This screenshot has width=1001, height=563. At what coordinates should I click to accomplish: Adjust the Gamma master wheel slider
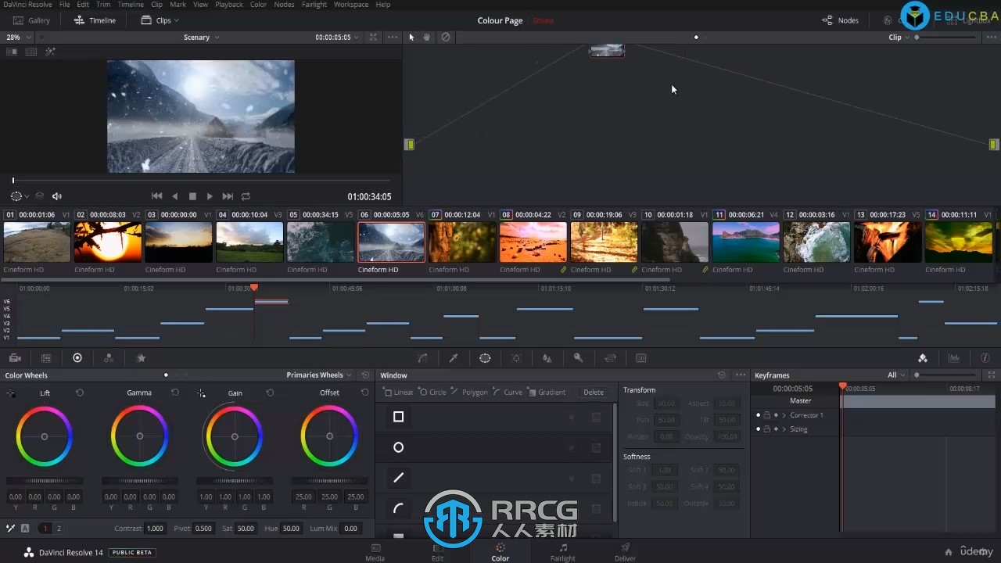139,481
